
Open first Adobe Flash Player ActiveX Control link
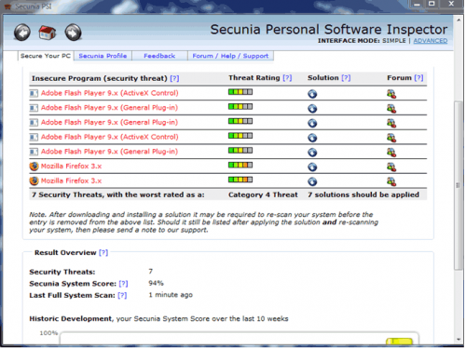109,93
